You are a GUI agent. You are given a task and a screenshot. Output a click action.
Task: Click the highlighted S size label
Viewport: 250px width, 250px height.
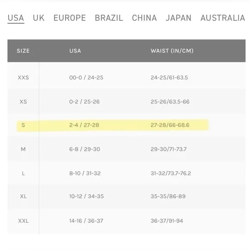pos(23,125)
